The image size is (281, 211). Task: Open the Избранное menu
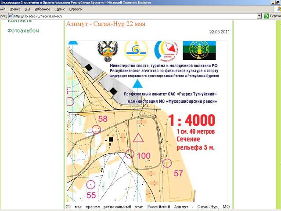click(42, 9)
